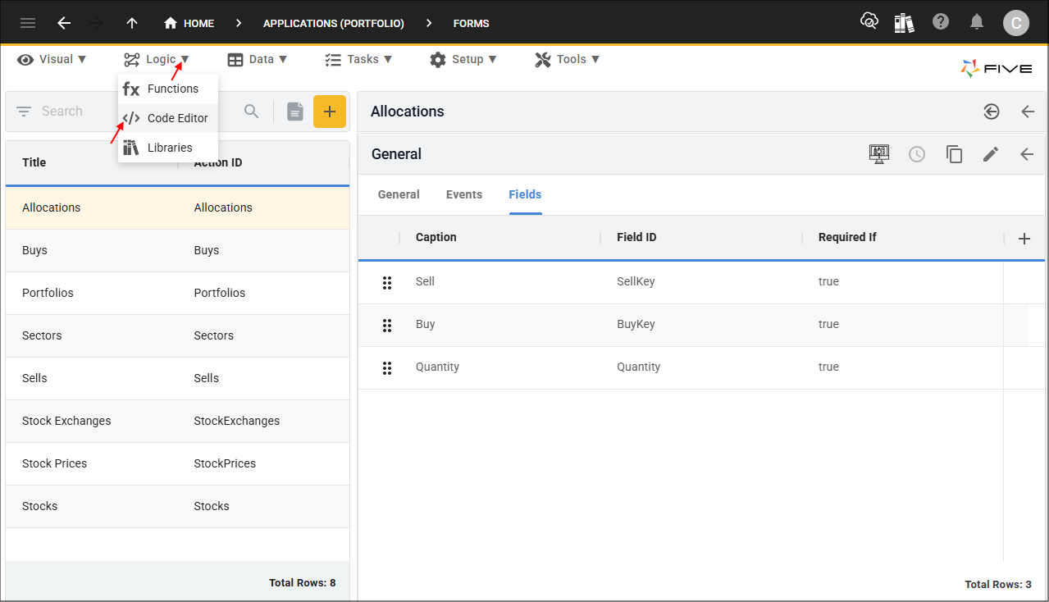
Task: Open the notifications bell
Action: tap(976, 22)
